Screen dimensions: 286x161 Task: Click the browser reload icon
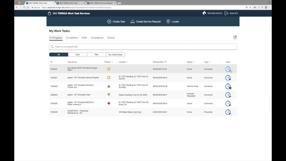[x=24, y=8]
